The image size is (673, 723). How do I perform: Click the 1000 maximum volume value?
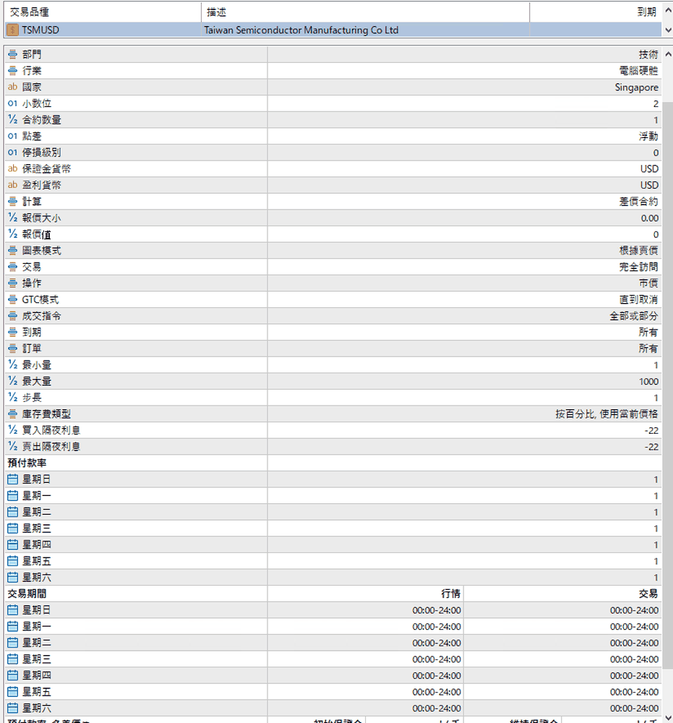pyautogui.click(x=648, y=381)
